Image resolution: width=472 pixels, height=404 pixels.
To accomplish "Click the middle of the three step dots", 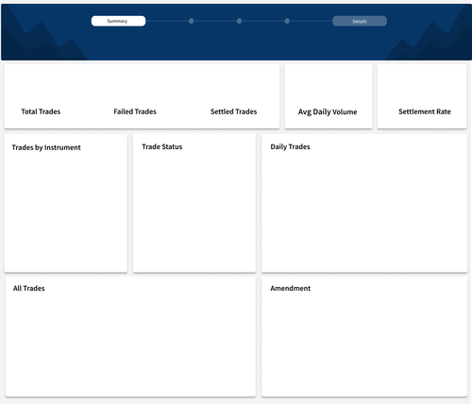I will point(239,21).
